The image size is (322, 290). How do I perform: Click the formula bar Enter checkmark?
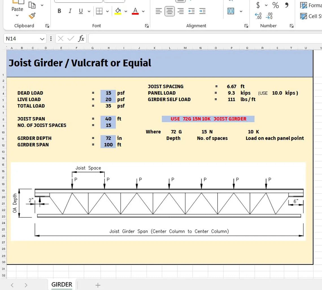point(71,38)
